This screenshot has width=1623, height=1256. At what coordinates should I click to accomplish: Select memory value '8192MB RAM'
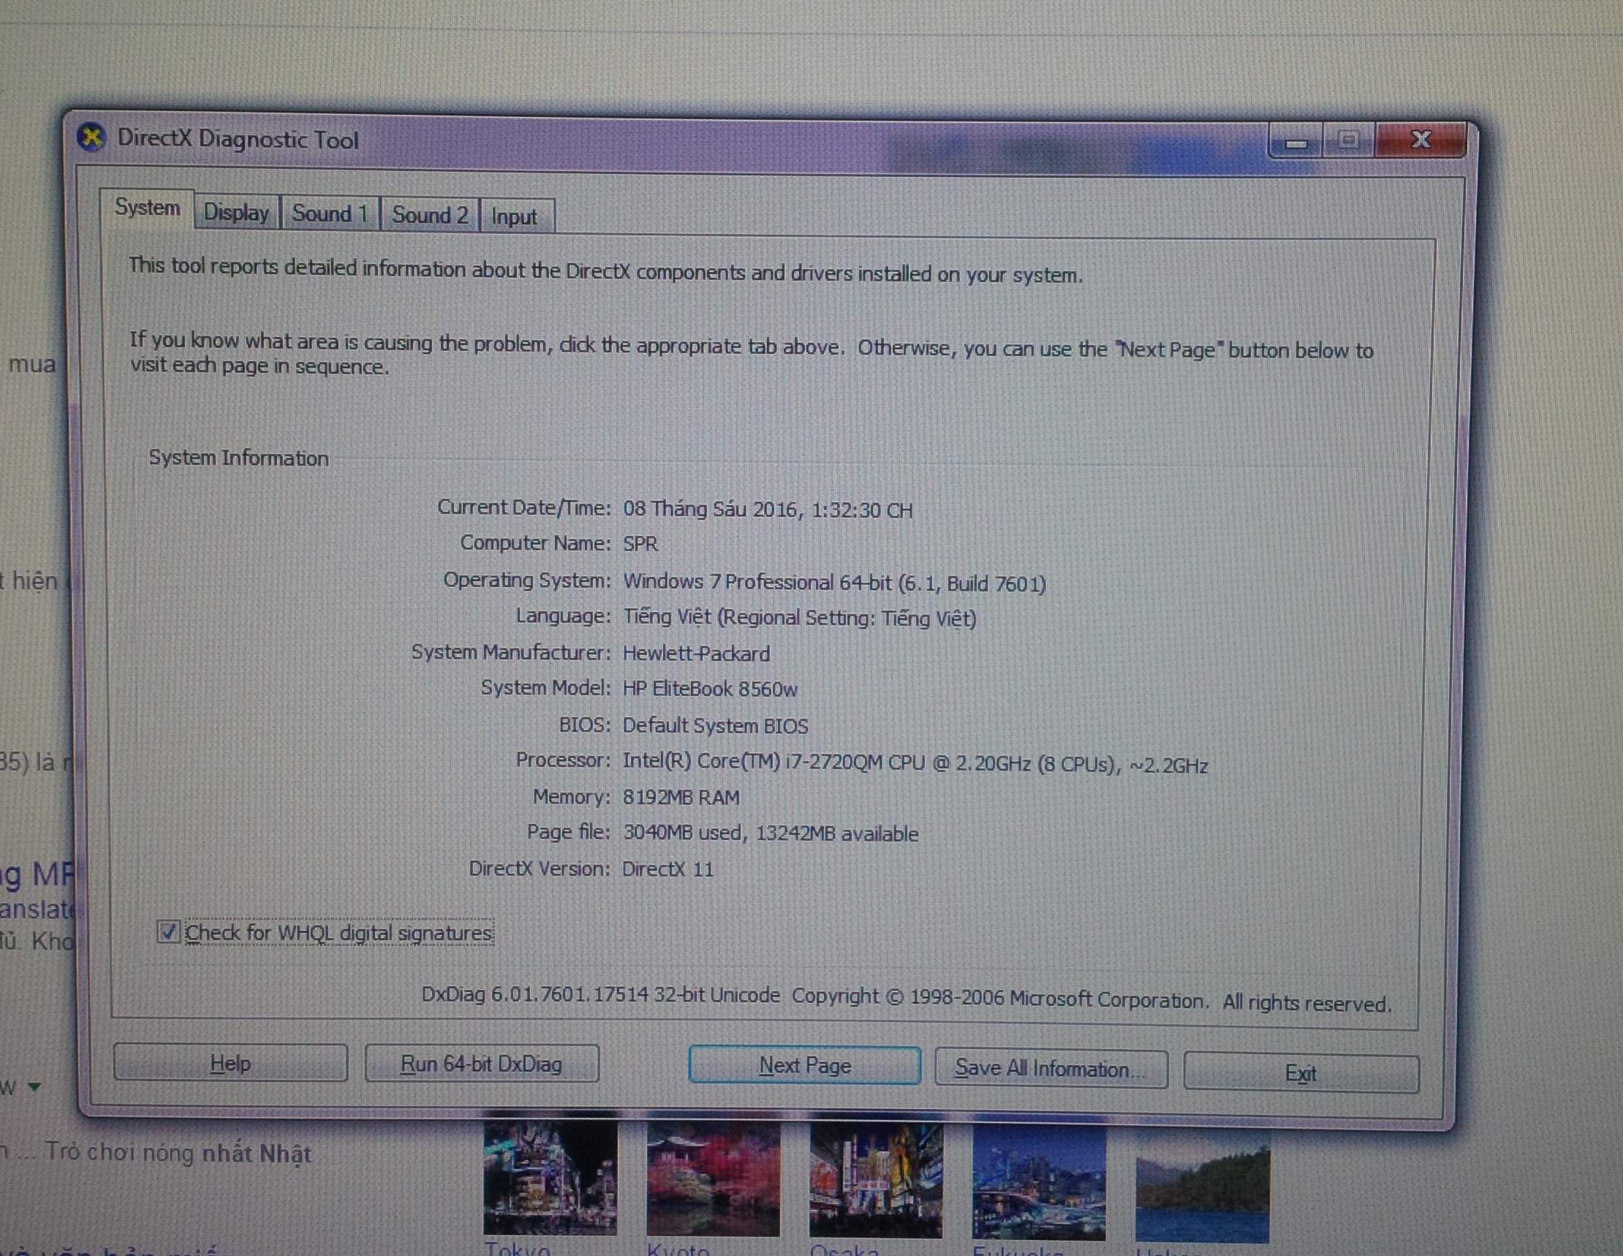click(x=681, y=798)
